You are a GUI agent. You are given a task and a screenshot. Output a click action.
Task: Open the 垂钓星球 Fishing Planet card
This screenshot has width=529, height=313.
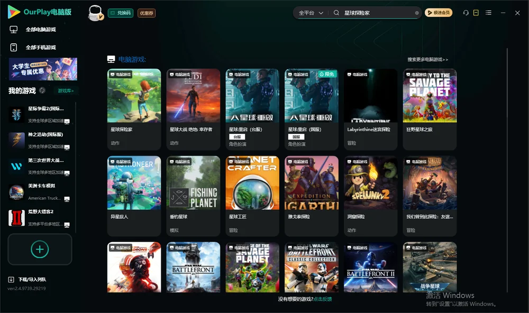(193, 196)
